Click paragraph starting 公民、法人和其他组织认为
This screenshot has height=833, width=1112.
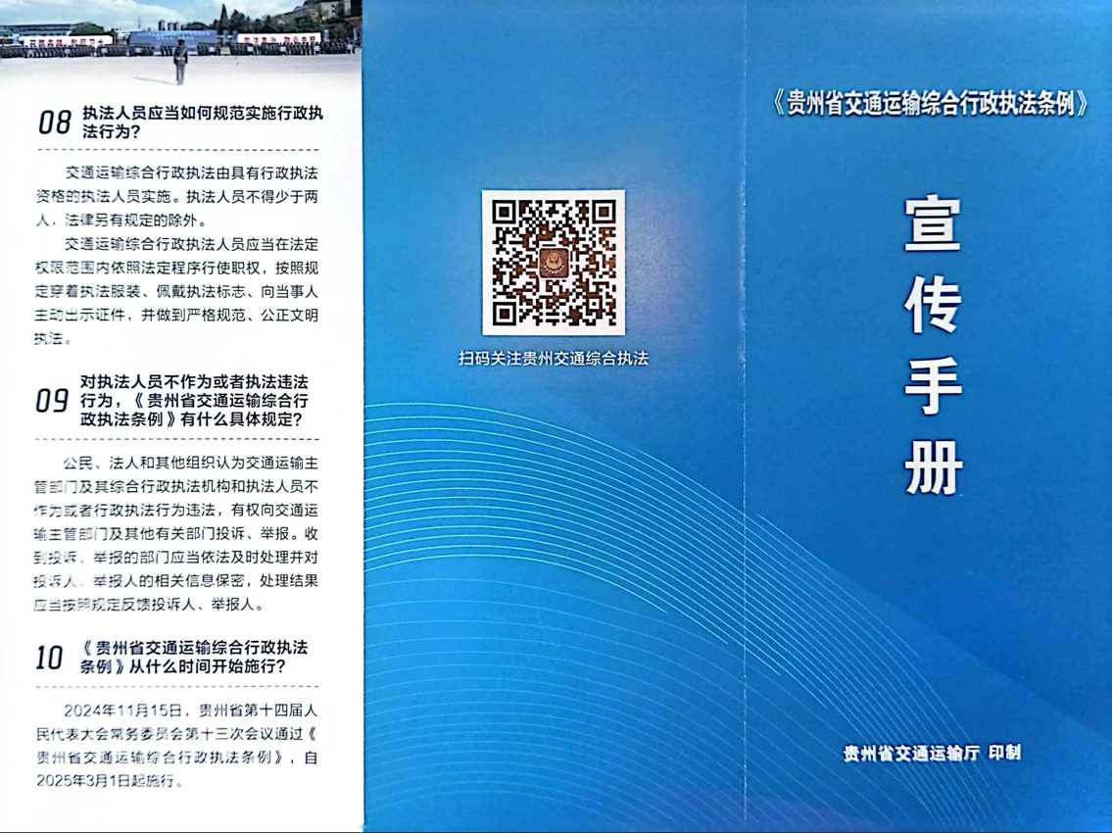pos(176,533)
